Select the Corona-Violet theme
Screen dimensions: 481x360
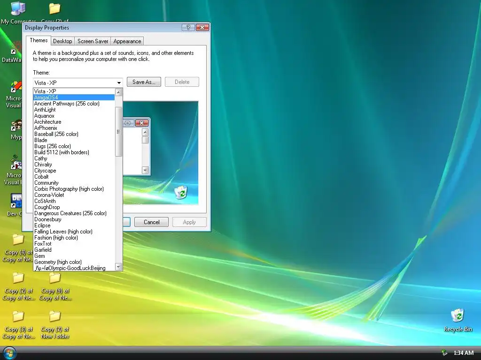coord(74,195)
